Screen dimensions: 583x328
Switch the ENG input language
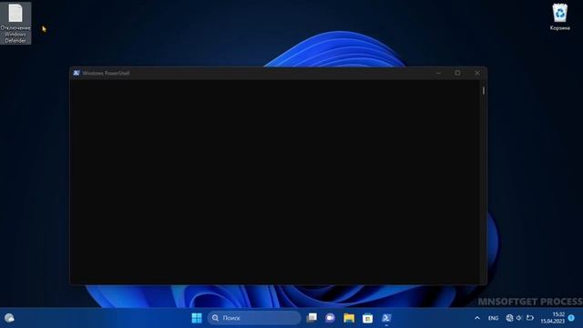[x=493, y=318]
